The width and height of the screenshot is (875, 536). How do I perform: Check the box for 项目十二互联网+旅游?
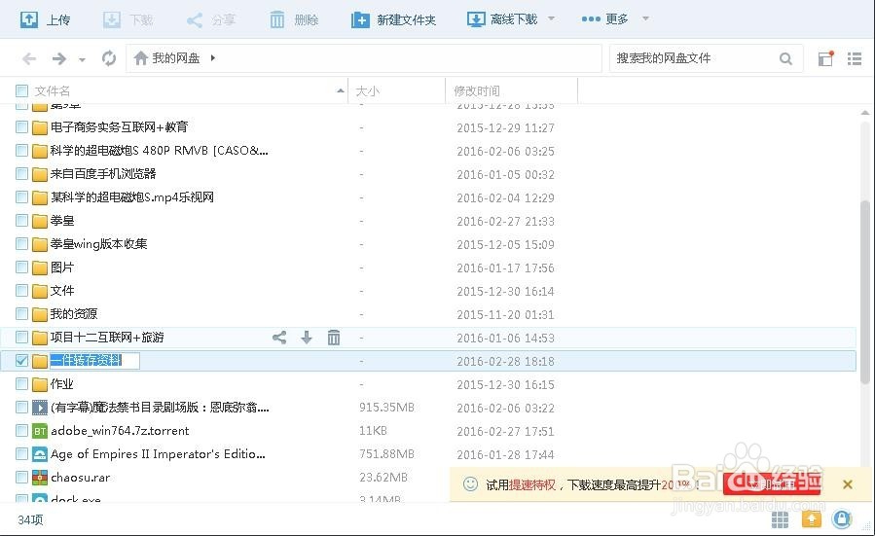[x=21, y=337]
